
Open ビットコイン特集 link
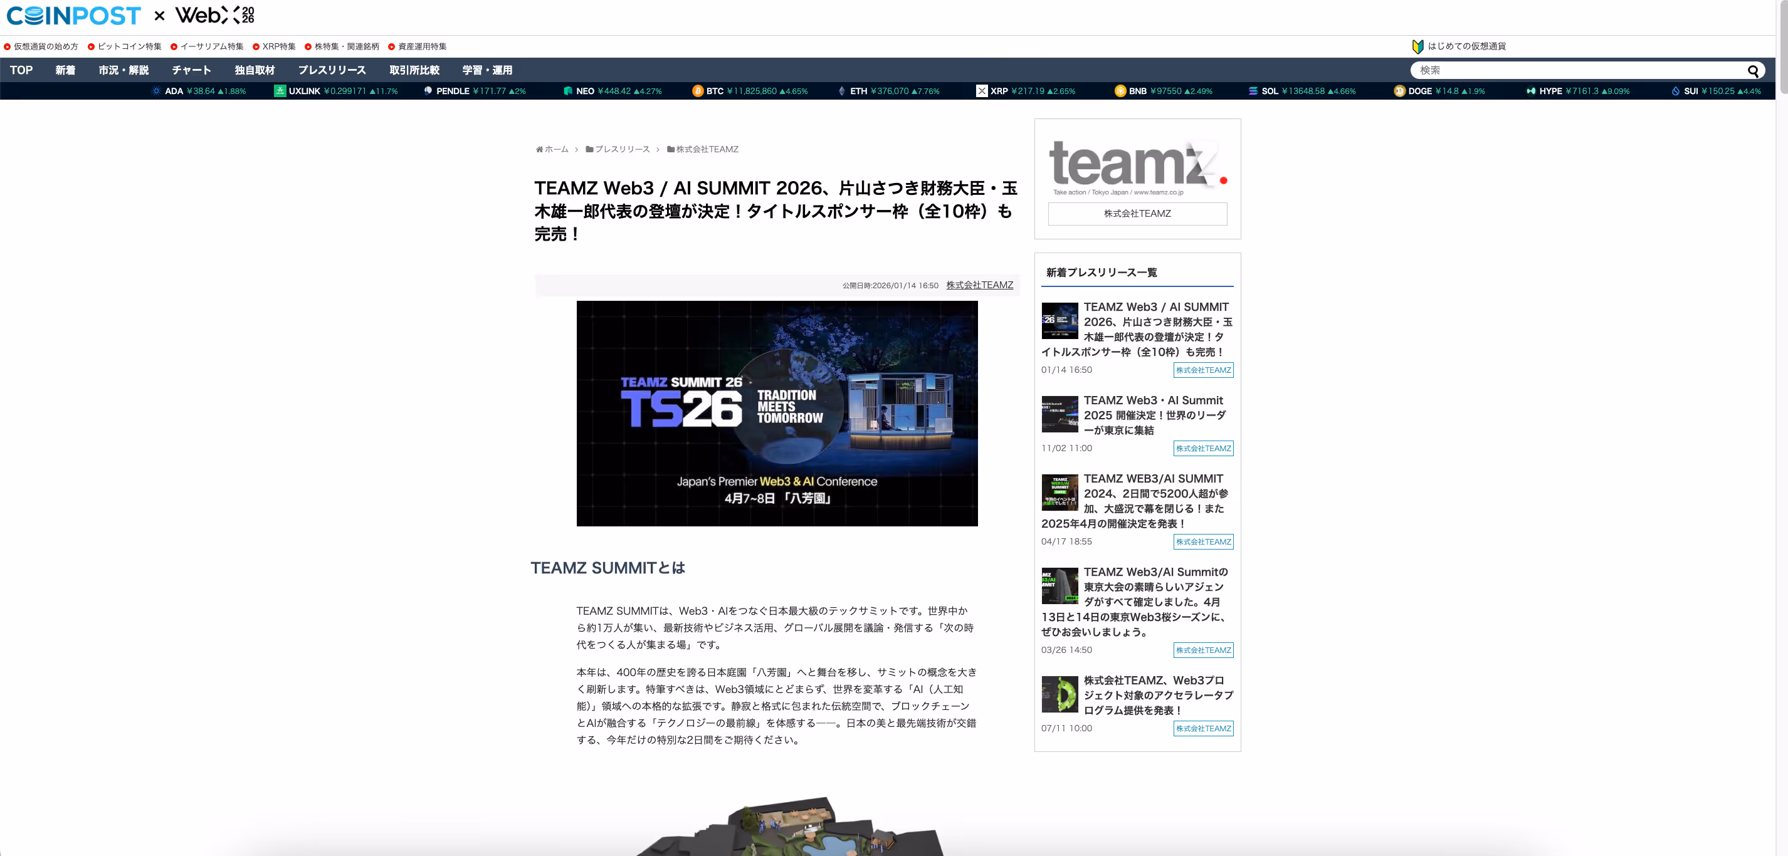(x=129, y=46)
